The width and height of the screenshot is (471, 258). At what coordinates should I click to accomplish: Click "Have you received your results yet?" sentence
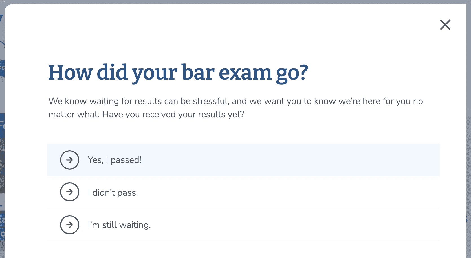(x=173, y=115)
